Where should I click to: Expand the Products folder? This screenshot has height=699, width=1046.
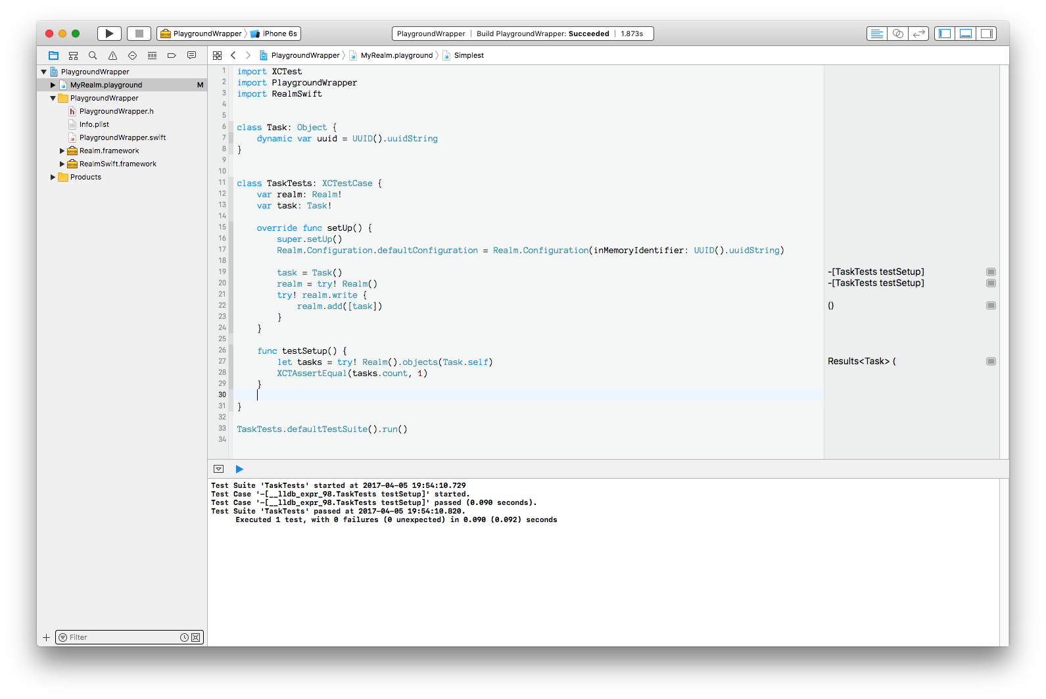click(53, 177)
